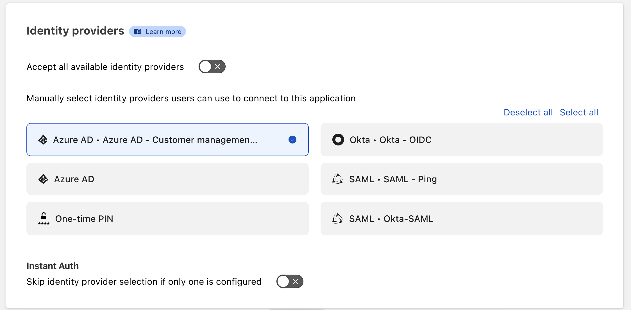This screenshot has width=631, height=310.
Task: Select the One-time PIN login method
Action: 167,218
